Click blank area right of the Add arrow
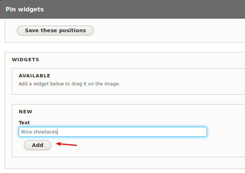Viewport: 245px width, 173px height. [x=140, y=146]
